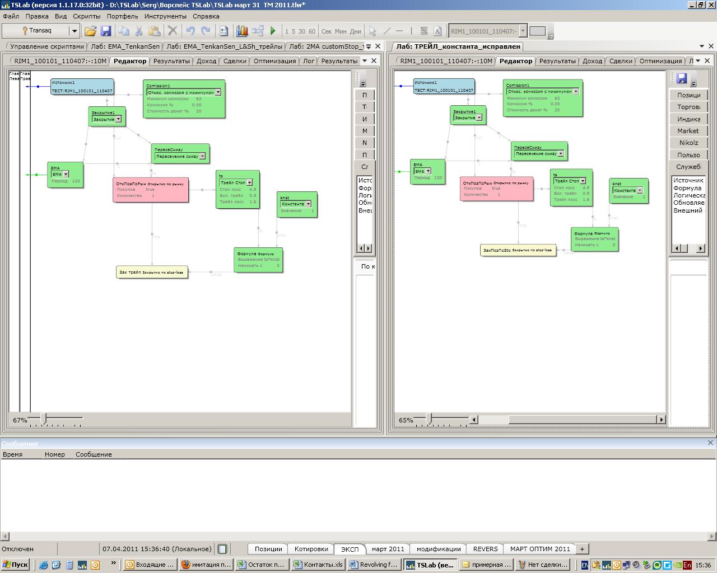Click the bar chart icon in toolbar
This screenshot has width=717, height=573.
click(x=242, y=31)
